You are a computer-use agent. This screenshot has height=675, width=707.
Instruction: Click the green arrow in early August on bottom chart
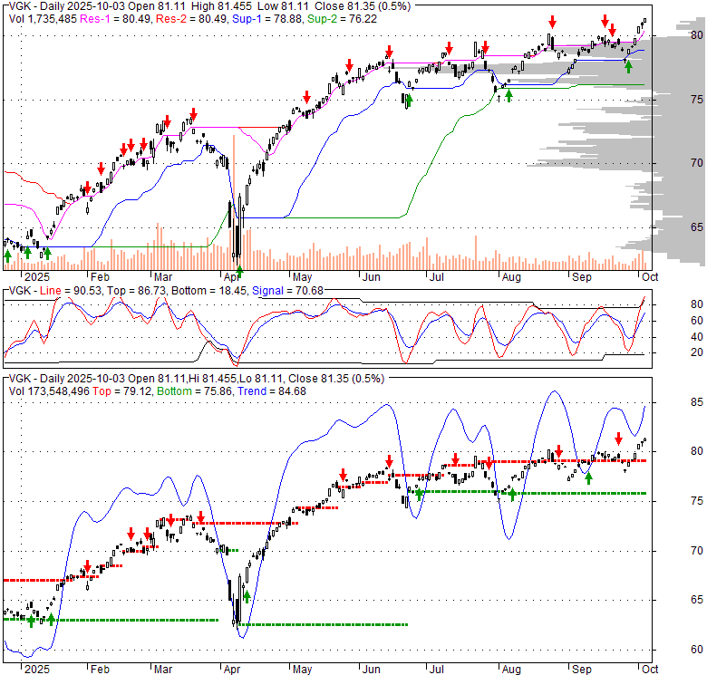pos(511,494)
